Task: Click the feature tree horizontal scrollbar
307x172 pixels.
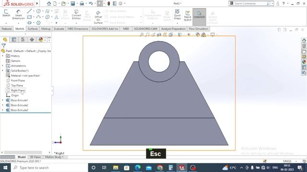Action: pyautogui.click(x=23, y=152)
